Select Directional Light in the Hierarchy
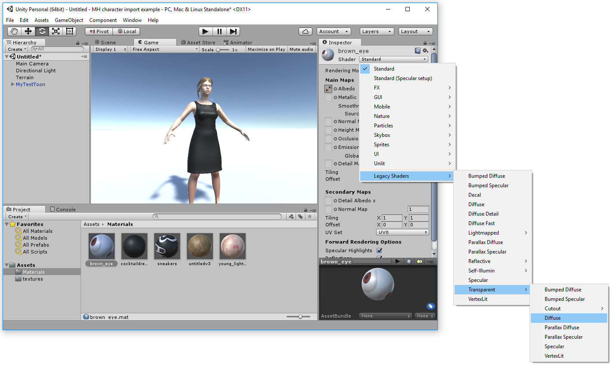 [36, 71]
